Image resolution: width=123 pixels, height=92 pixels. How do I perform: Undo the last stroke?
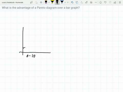[105, 2]
